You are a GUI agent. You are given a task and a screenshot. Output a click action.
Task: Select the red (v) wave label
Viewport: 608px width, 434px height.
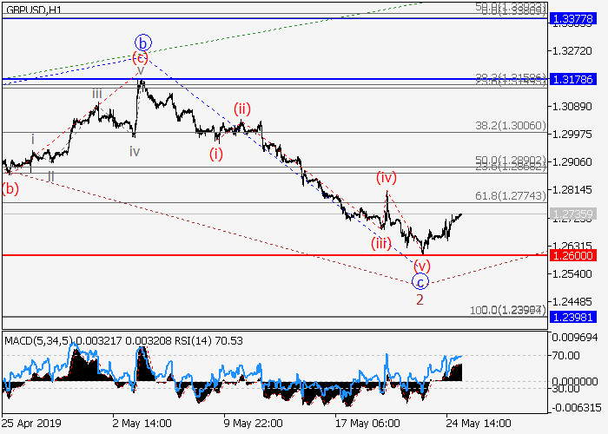tap(423, 266)
